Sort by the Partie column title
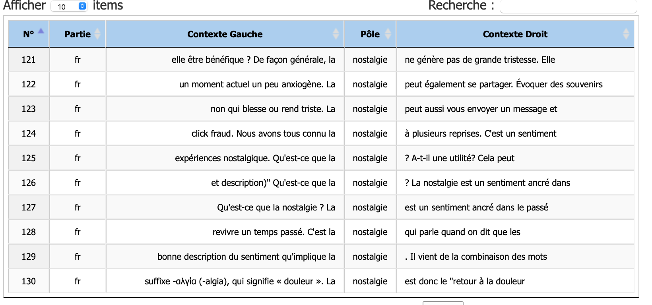This screenshot has width=652, height=305. (78, 34)
